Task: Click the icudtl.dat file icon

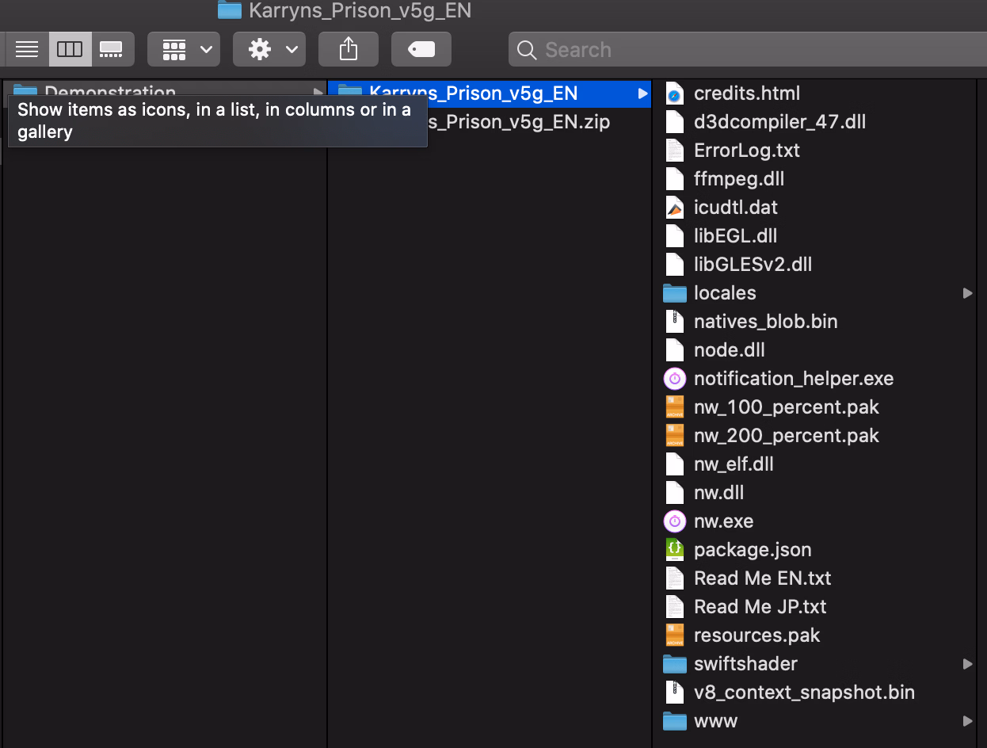Action: point(675,208)
